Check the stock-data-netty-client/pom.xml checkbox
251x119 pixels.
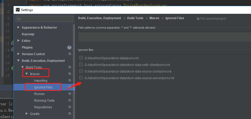tap(81, 64)
